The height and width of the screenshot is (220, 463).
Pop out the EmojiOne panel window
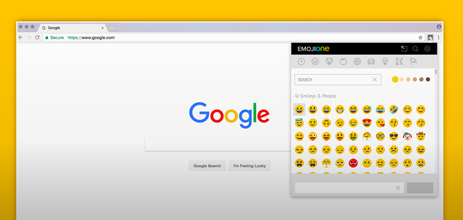point(404,49)
